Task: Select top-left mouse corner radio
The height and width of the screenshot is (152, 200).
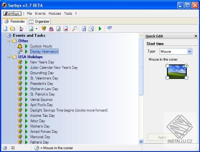Action: point(167,66)
